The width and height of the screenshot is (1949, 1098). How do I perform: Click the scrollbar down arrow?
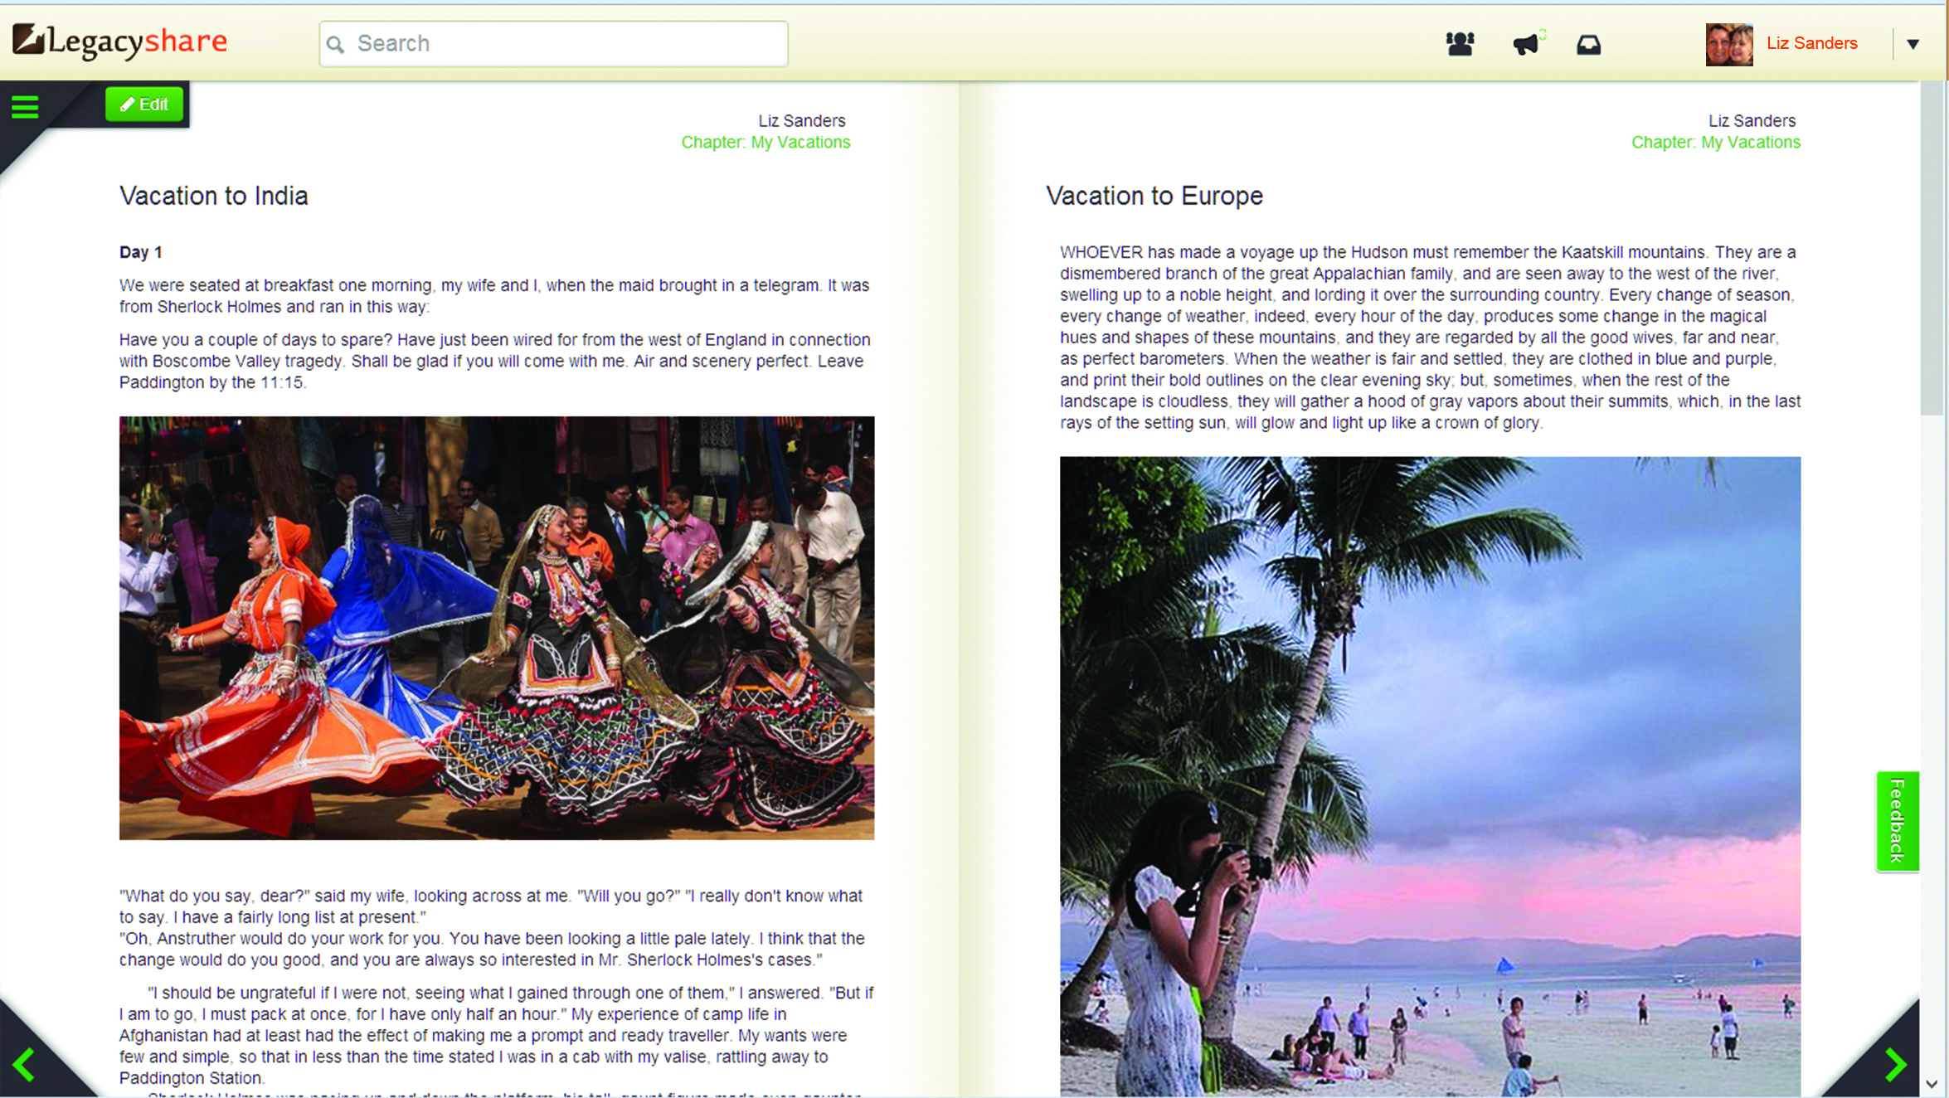pyautogui.click(x=1932, y=1084)
